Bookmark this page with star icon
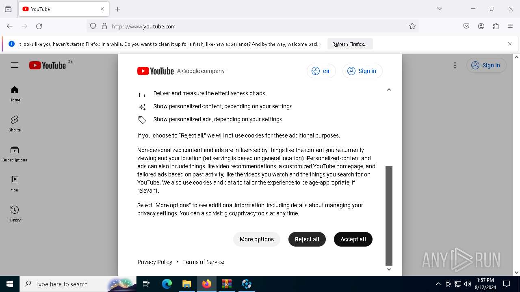The width and height of the screenshot is (520, 292). click(x=412, y=26)
